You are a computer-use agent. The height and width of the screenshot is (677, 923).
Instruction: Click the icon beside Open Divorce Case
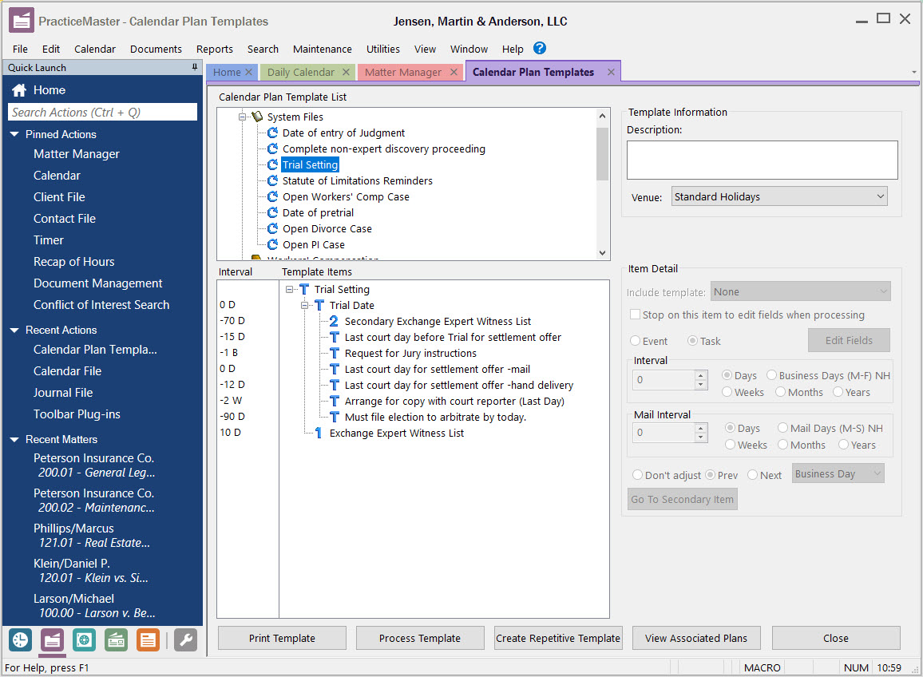tap(272, 228)
